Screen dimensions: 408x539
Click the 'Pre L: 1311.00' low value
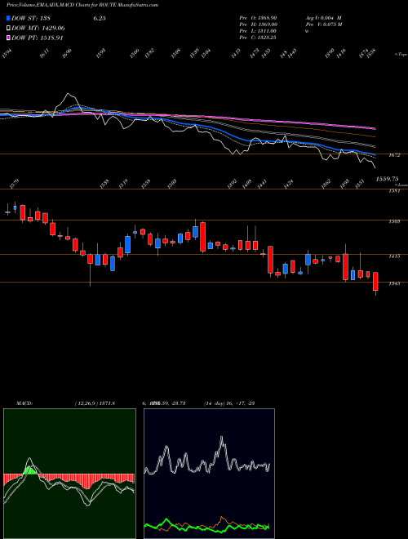click(258, 31)
